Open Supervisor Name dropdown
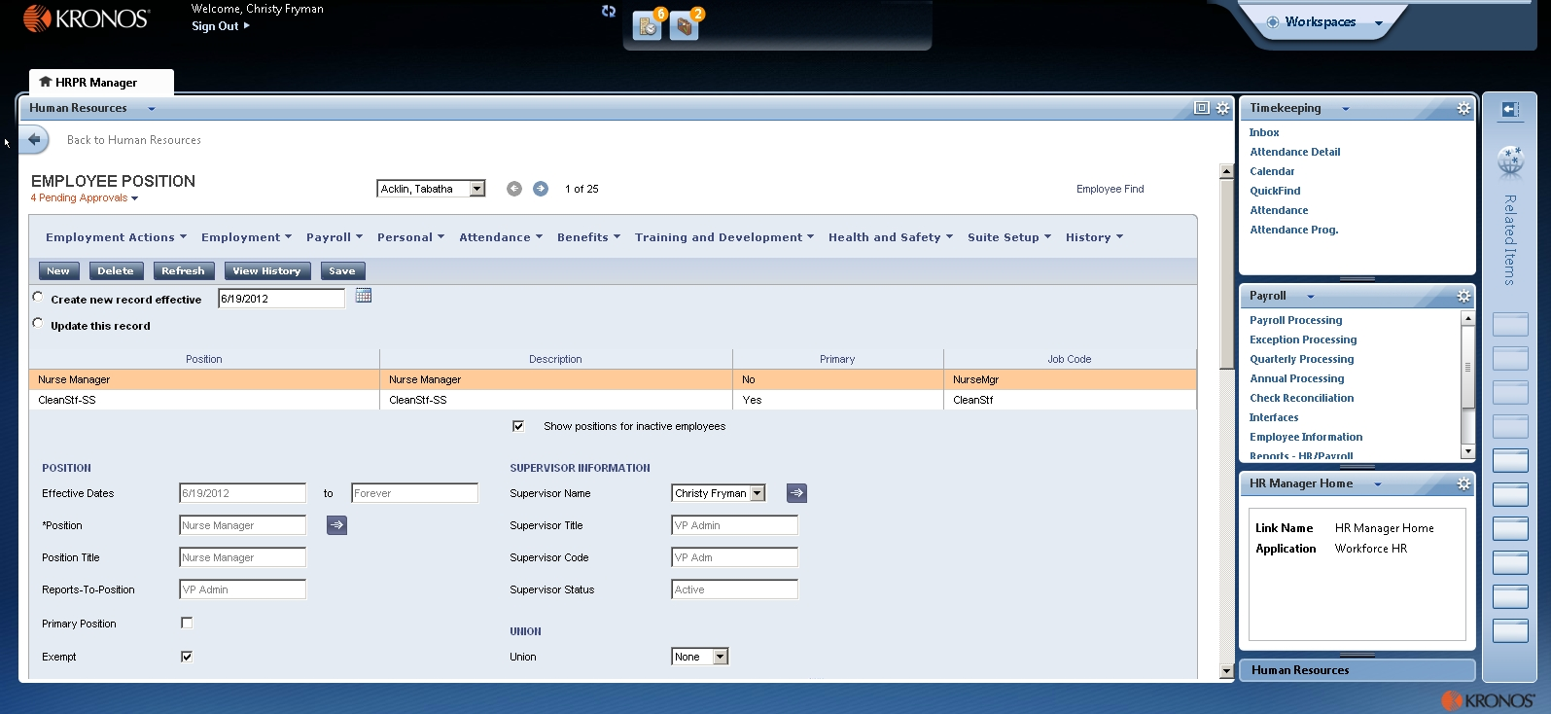 click(758, 493)
